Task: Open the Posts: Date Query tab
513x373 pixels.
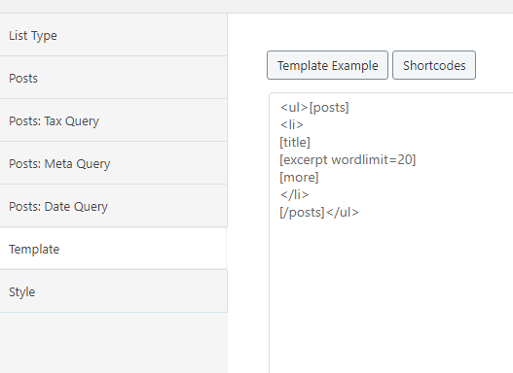Action: [x=114, y=206]
